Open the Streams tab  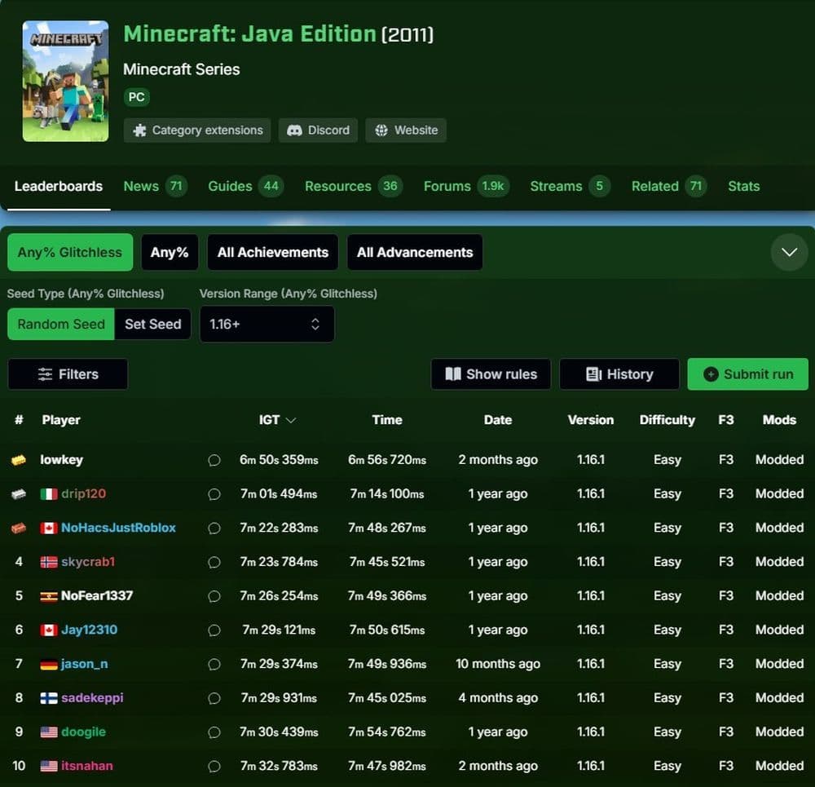click(557, 186)
